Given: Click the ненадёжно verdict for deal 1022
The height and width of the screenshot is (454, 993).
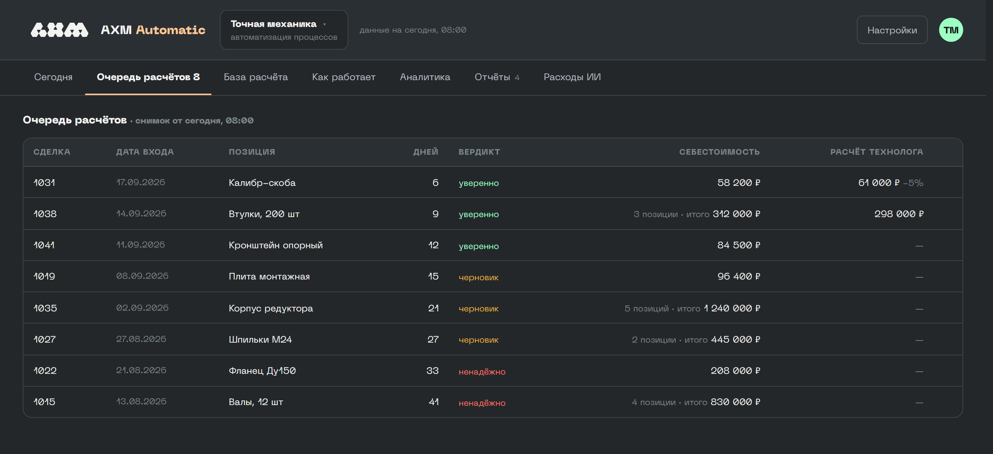Looking at the screenshot, I should tap(482, 371).
